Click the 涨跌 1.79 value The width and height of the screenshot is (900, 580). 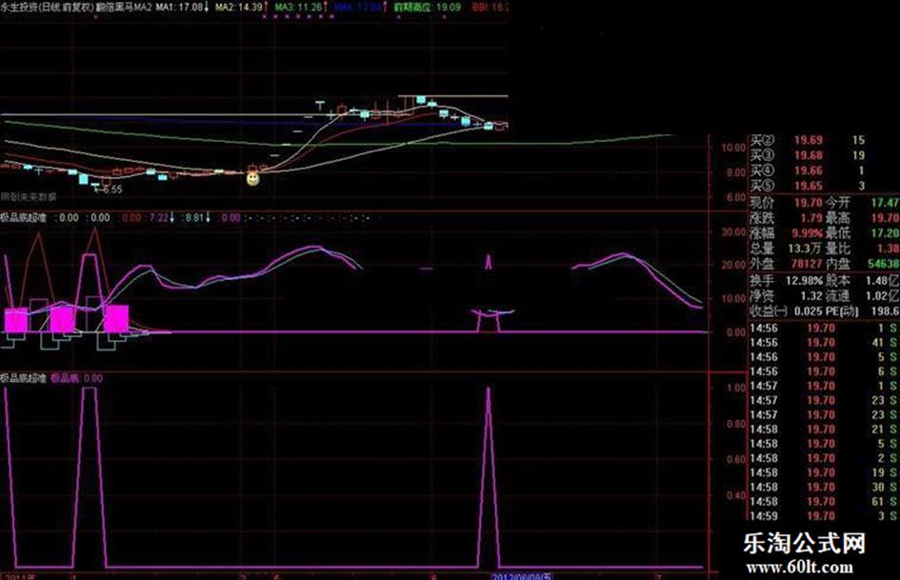811,218
